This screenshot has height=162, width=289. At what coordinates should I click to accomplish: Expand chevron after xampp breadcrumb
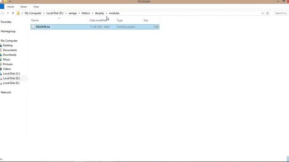tap(79, 13)
